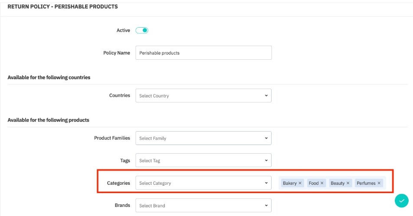This screenshot has width=413, height=216.
Task: Click the Return Policy section heading
Action: click(x=62, y=7)
